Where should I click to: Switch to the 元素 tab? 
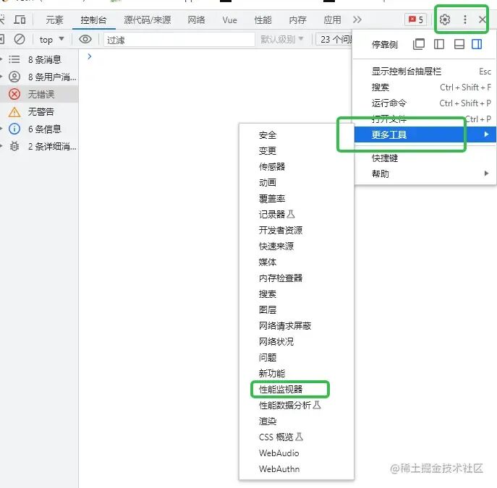tap(54, 20)
